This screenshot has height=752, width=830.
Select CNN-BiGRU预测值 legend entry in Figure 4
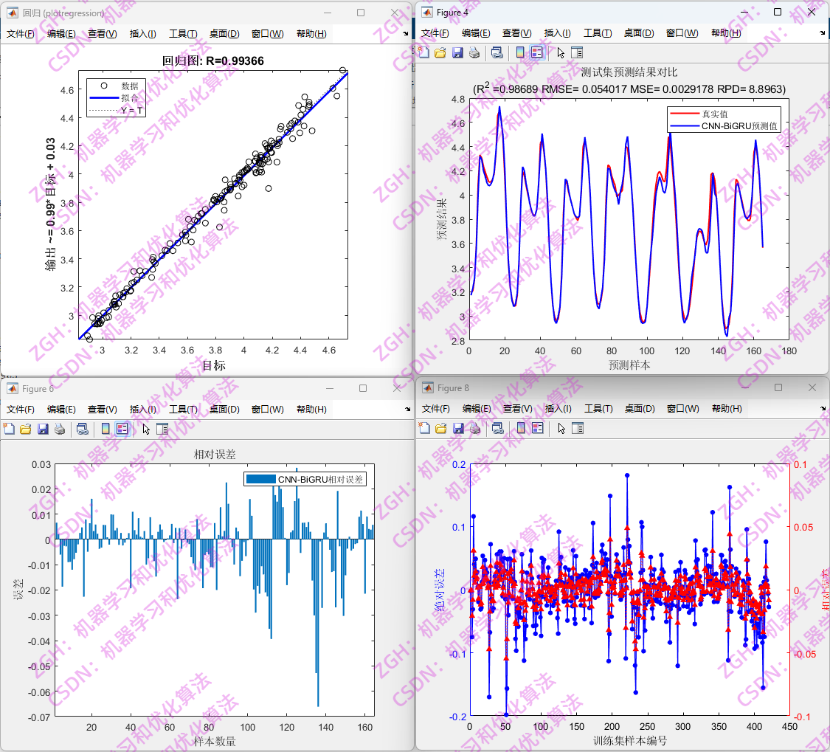click(x=739, y=126)
